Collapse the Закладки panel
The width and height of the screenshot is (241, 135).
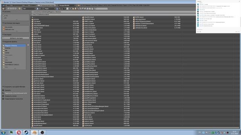3,34
